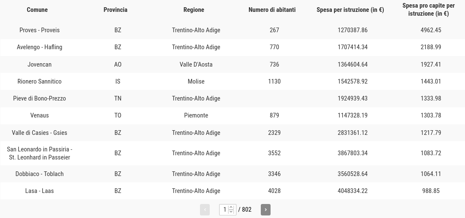Click the Dobbiaco - Toblach entry

coord(40,174)
